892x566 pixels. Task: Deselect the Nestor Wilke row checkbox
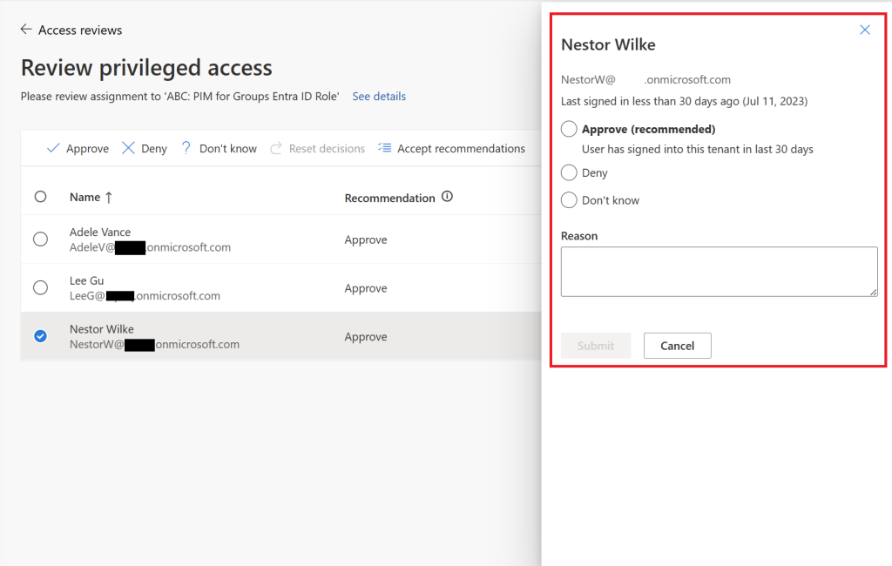coord(40,336)
